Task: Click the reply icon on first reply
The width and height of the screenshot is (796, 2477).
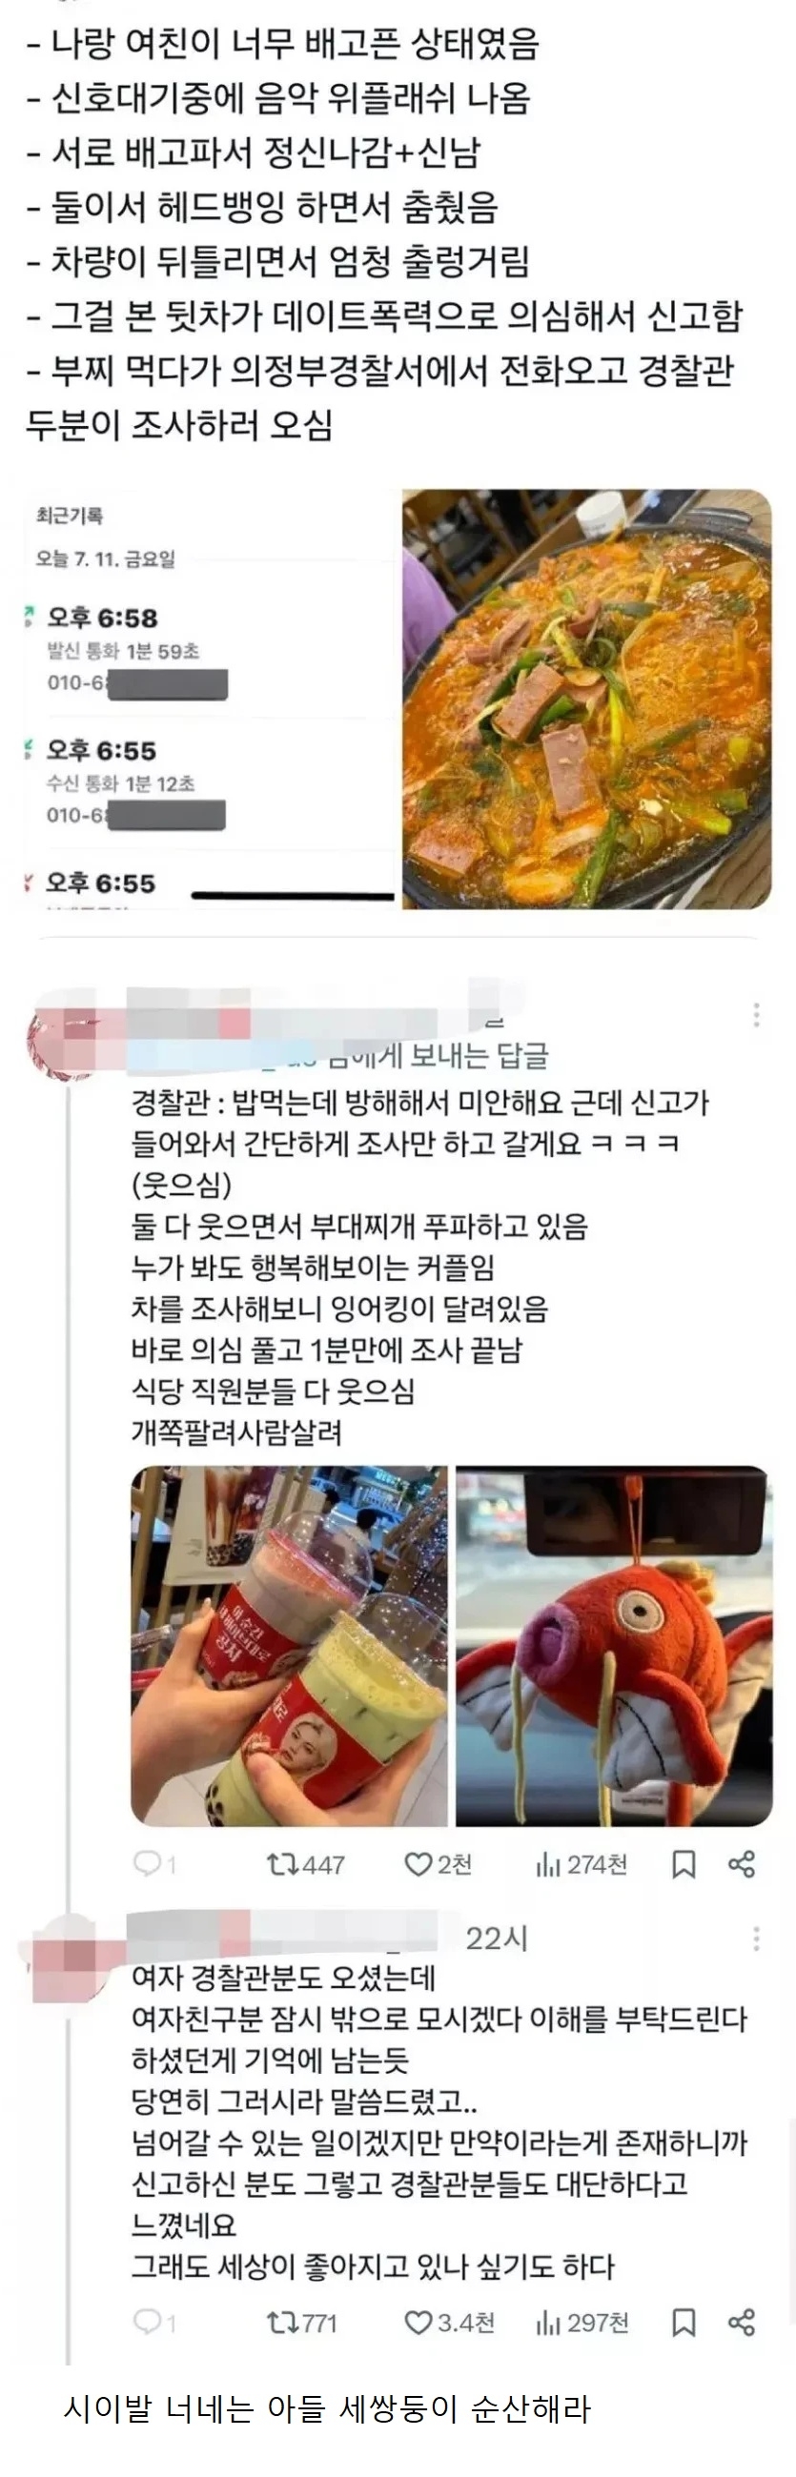Action: click(147, 1864)
